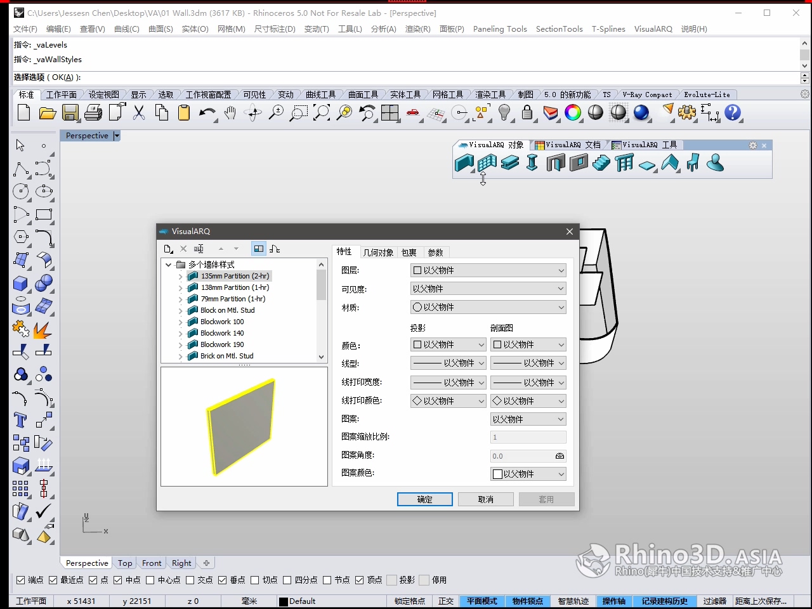The image size is (812, 609).
Task: Click the 确定 button
Action: (x=425, y=499)
